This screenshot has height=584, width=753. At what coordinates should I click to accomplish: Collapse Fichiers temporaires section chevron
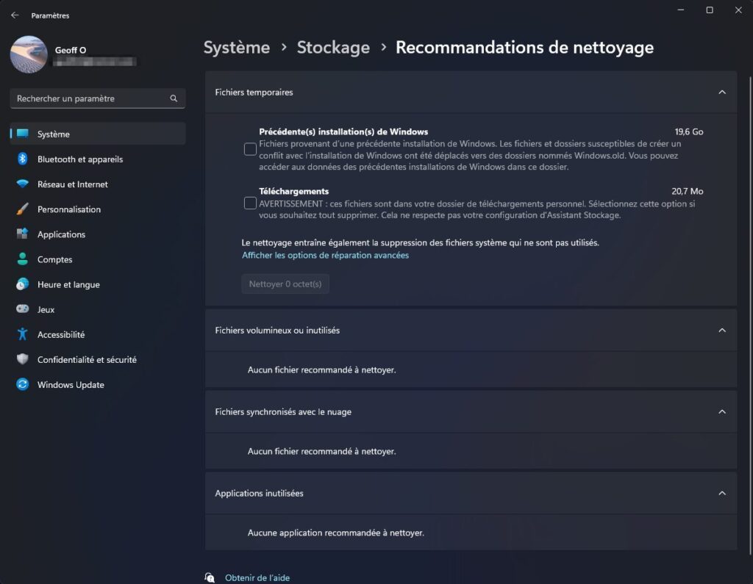(x=722, y=92)
